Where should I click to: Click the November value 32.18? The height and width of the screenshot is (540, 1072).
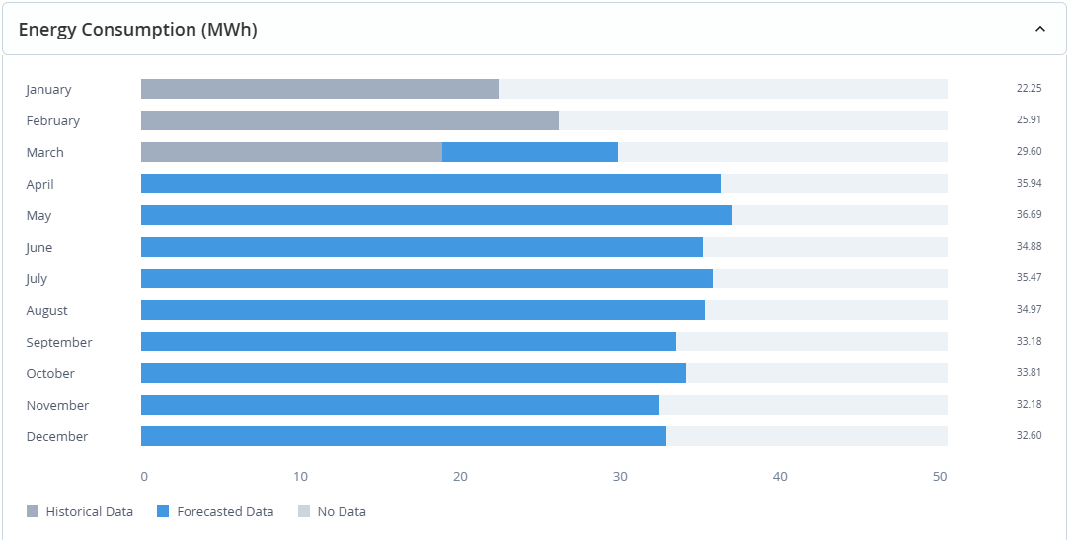tap(1029, 405)
